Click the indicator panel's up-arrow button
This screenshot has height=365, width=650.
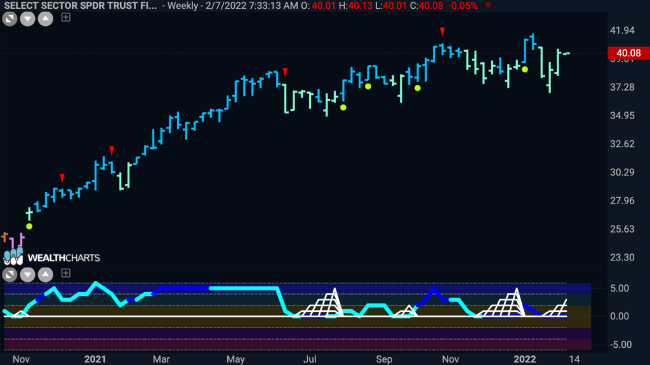point(46,274)
